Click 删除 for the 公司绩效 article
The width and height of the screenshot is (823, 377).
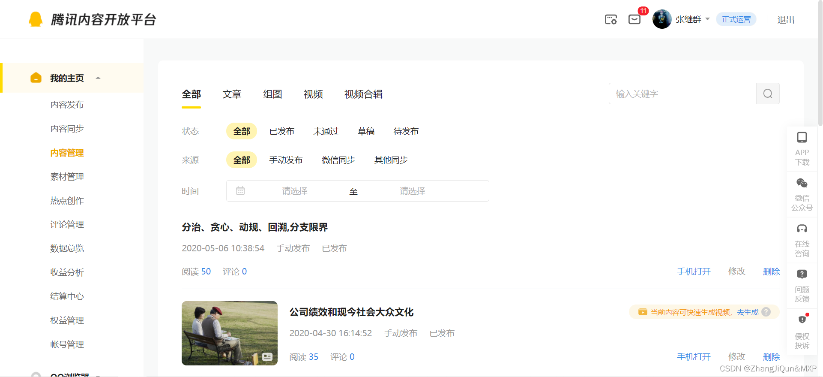tap(771, 357)
